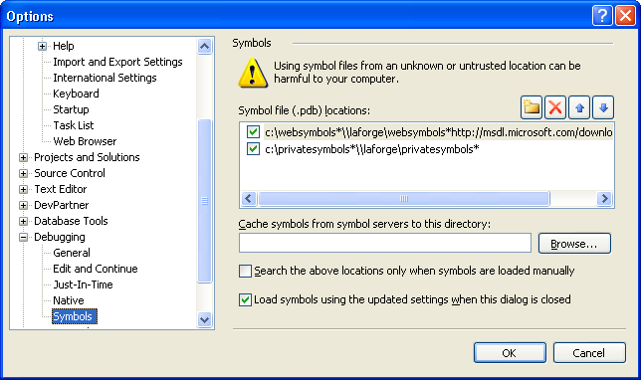Image resolution: width=641 pixels, height=380 pixels.
Task: Click the symbol list scroll left arrow
Action: (x=249, y=199)
